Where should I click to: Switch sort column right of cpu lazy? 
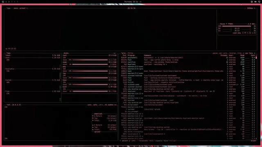255,53
